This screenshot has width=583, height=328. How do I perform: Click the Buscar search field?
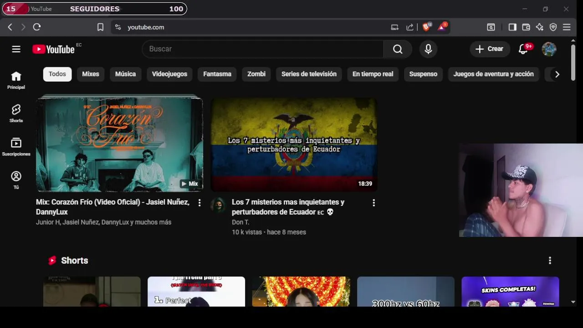(x=263, y=49)
